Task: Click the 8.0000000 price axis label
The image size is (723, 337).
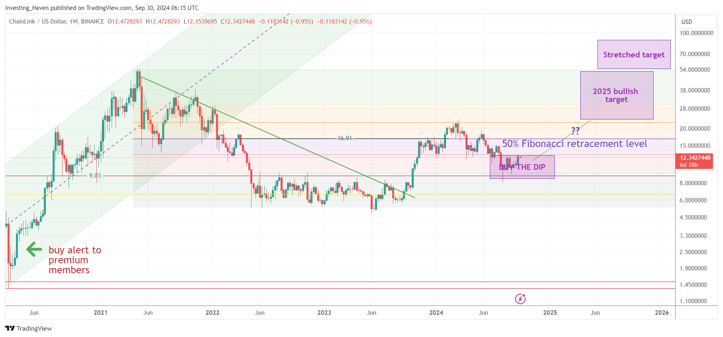Action: point(693,183)
